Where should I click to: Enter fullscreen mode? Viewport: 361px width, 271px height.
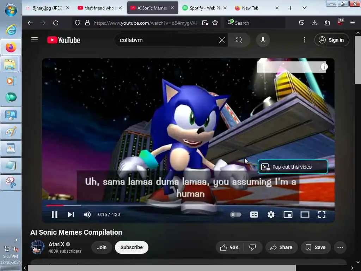pos(322,215)
